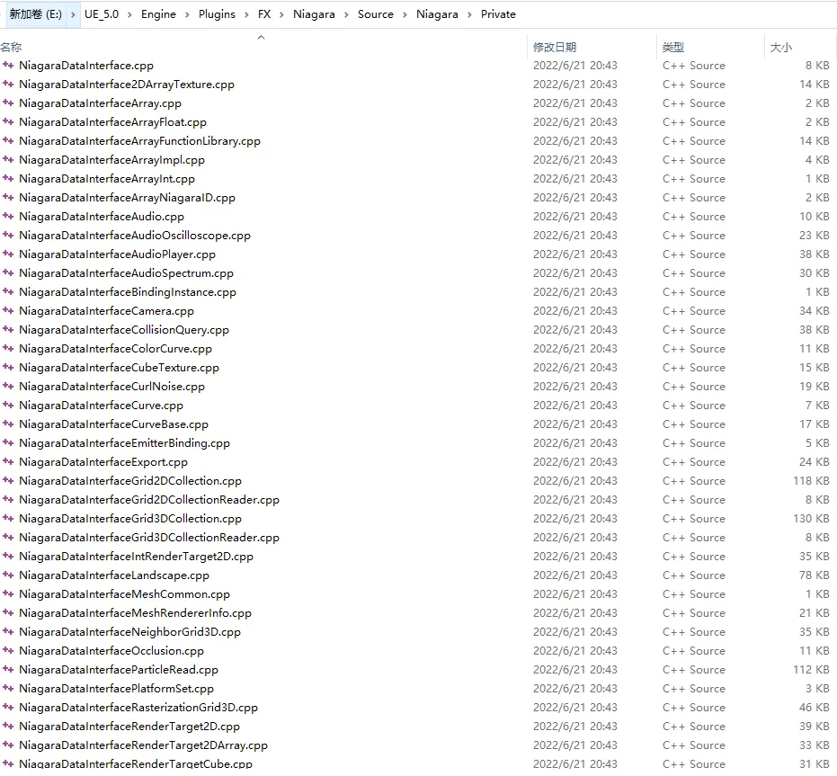837x776 pixels.
Task: Click the file icon of NiagaraDataInterfaceCurve.cpp
Action: coord(8,405)
